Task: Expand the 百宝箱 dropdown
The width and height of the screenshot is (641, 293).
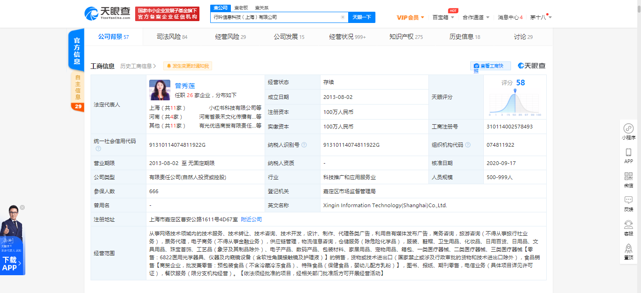Action: coord(443,17)
